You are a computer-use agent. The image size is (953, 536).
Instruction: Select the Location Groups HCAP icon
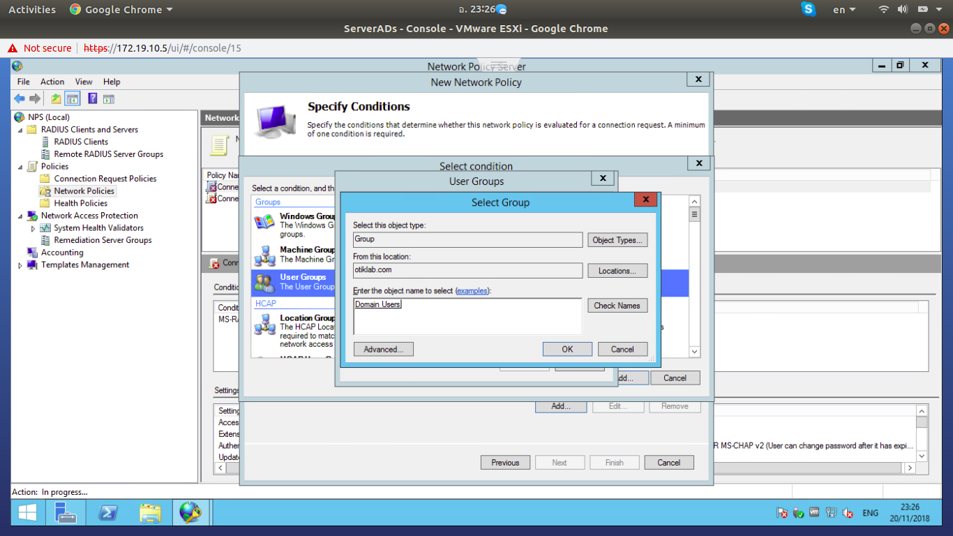(264, 325)
